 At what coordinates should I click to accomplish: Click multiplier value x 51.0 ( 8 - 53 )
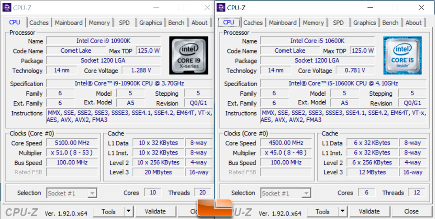point(72,152)
